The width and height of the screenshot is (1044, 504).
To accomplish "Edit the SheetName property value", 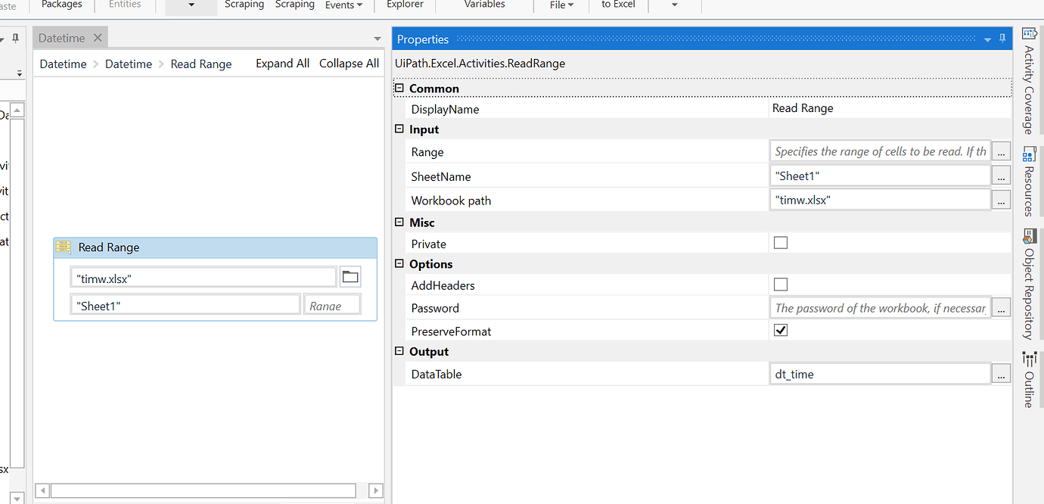I will pos(880,176).
